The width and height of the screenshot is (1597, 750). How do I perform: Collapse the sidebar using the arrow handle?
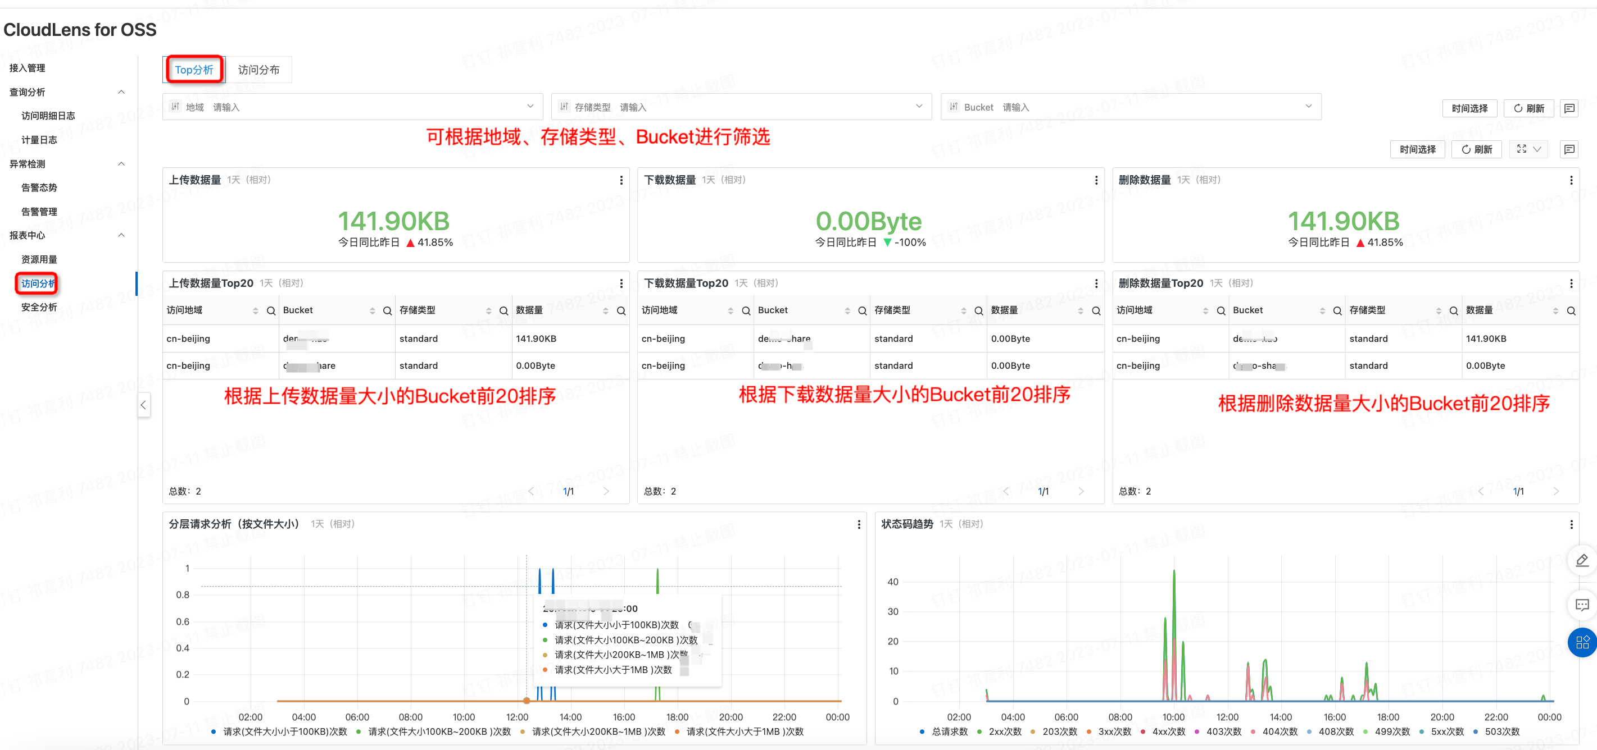pos(143,405)
